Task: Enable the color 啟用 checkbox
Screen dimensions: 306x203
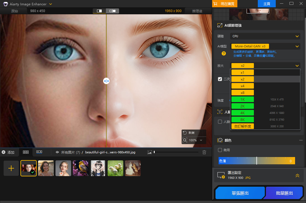Action: click(220, 150)
